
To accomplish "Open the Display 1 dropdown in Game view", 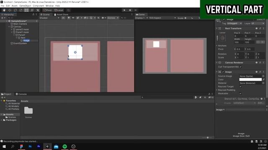I will point(142,18).
